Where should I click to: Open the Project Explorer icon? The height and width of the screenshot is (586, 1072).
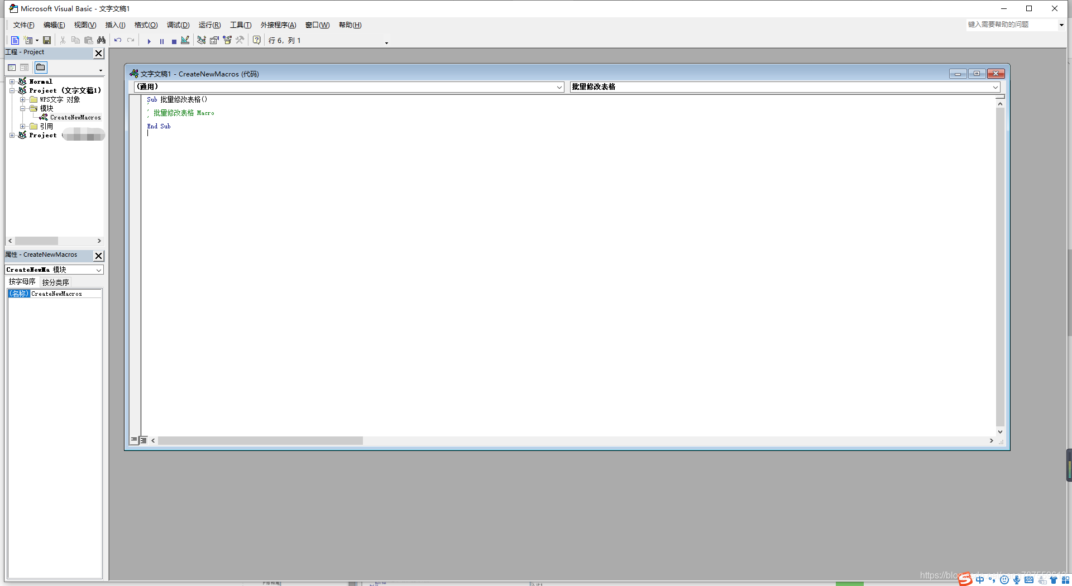tap(202, 40)
